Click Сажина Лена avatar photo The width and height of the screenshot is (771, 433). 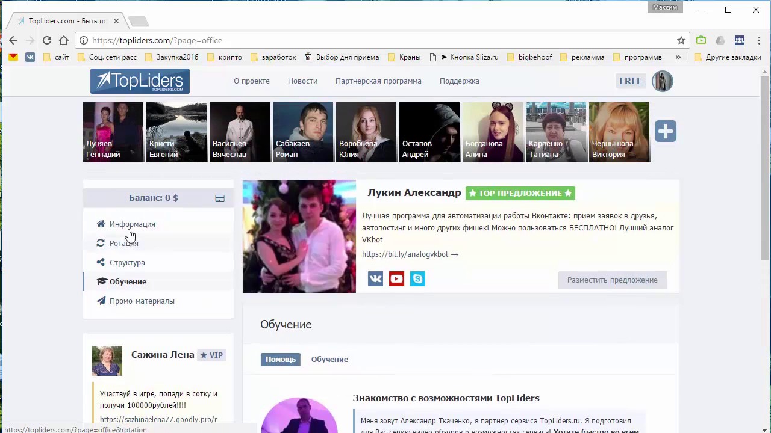[x=107, y=361]
